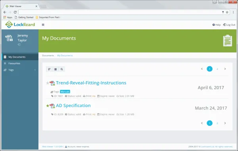Select page 2 in top pagination
Screen dimensions: 238x151
[217, 69]
